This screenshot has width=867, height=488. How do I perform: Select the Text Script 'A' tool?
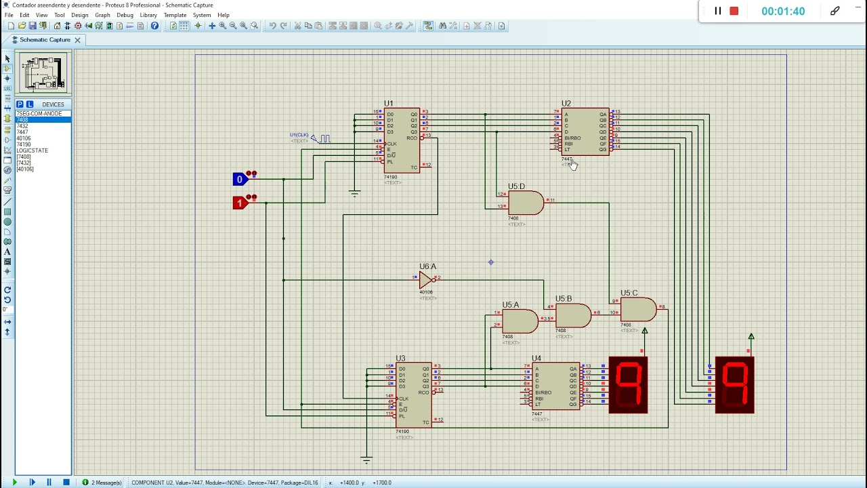[x=7, y=251]
